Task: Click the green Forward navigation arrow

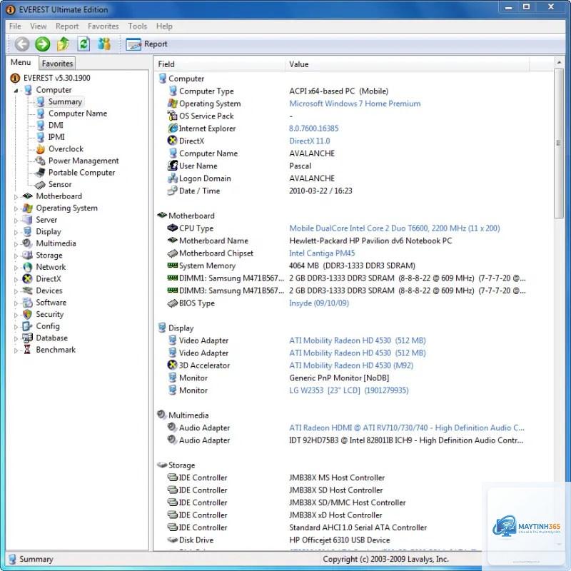Action: (x=43, y=44)
